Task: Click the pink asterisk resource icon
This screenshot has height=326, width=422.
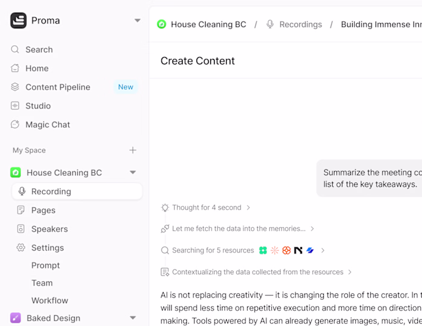Action: [275, 251]
